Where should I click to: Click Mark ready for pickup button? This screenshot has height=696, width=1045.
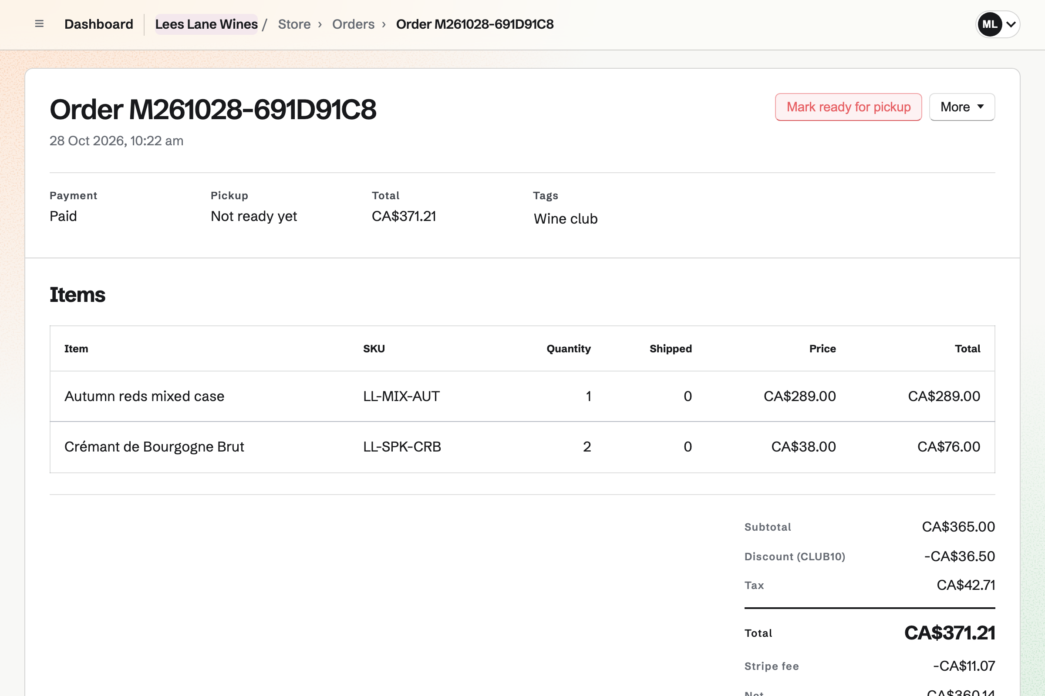[848, 107]
